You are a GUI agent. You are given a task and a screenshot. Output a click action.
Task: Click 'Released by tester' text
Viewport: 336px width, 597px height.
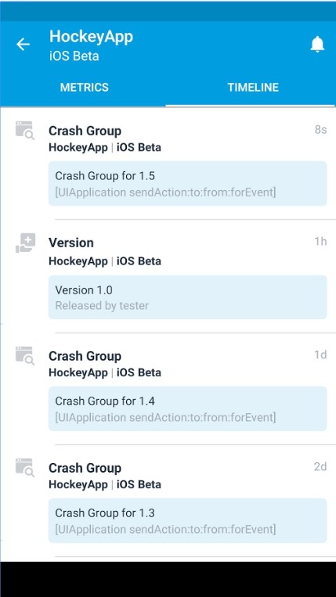point(102,305)
